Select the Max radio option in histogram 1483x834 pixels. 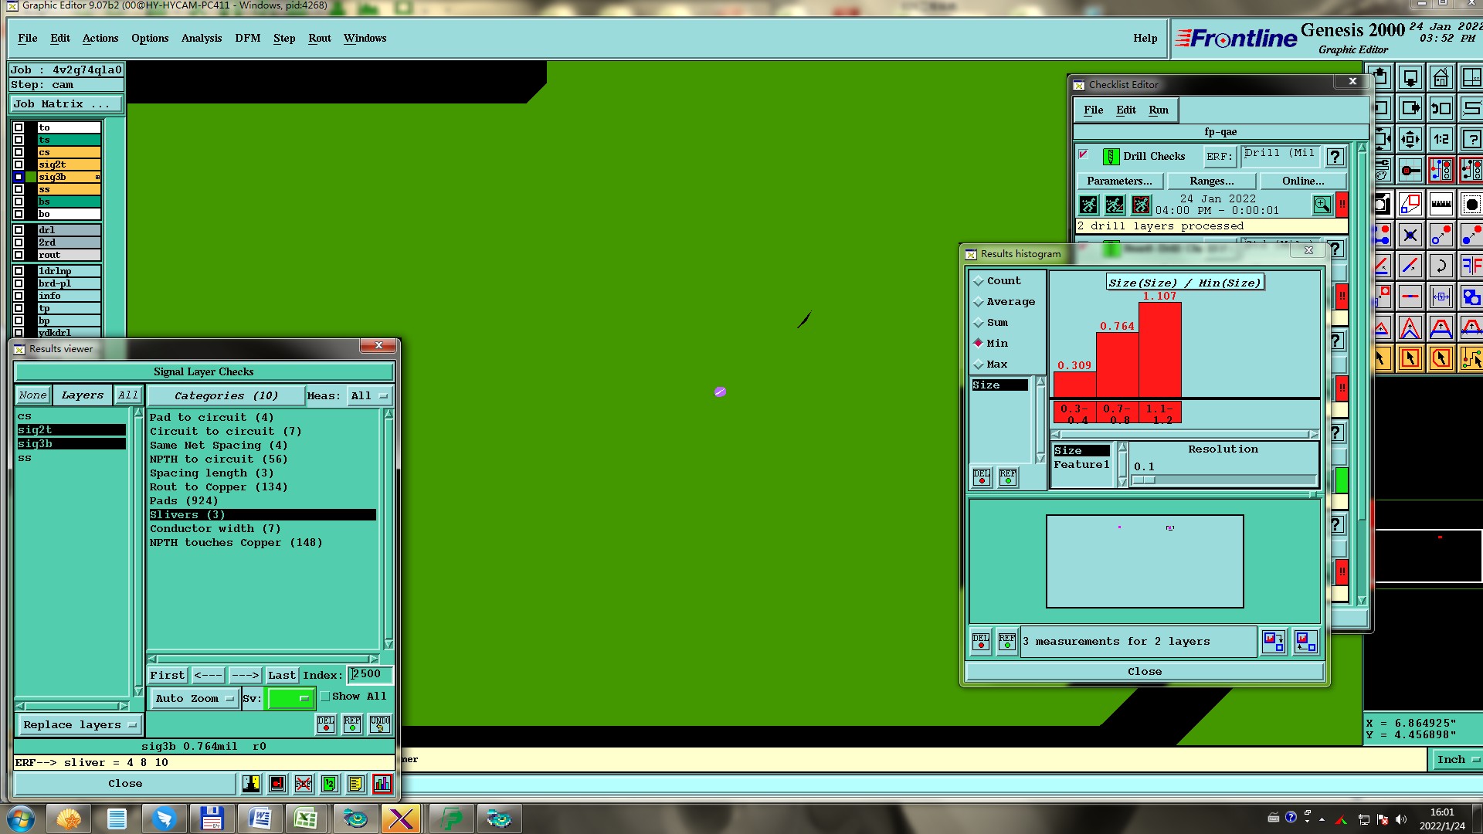click(979, 364)
